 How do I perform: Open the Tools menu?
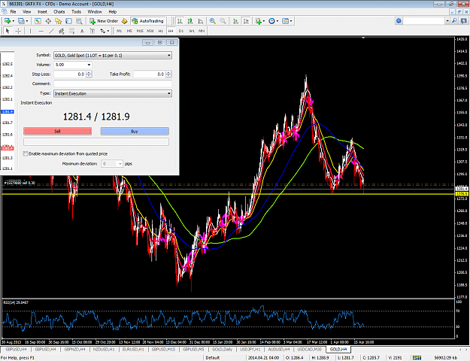[x=76, y=12]
